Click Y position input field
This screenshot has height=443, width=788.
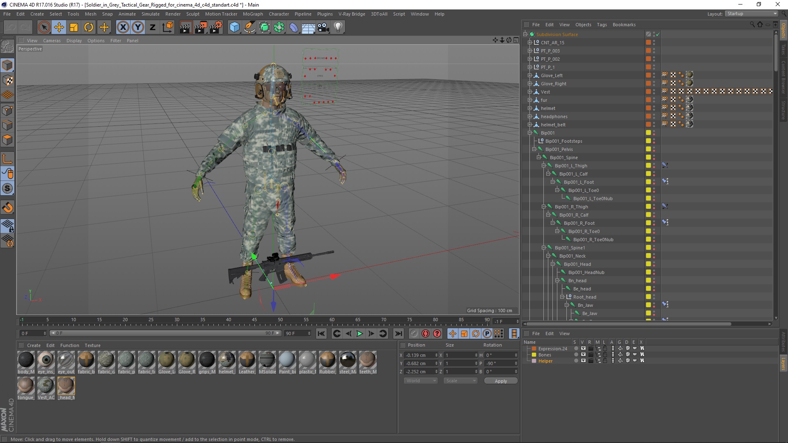click(x=420, y=363)
